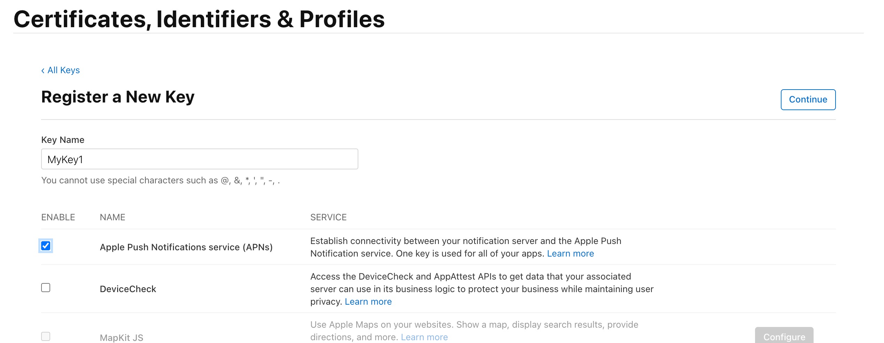
Task: Click inside the Key Name field
Action: pyautogui.click(x=199, y=159)
